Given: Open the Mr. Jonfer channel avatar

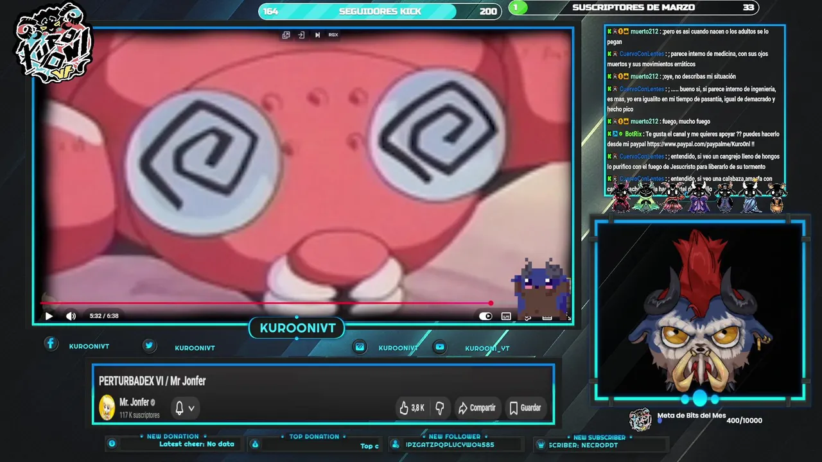Looking at the screenshot, I should (107, 407).
